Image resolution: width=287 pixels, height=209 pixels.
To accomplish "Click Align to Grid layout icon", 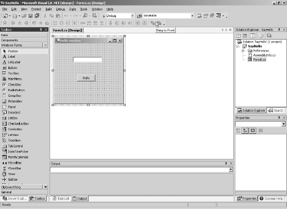I will click(5, 23).
